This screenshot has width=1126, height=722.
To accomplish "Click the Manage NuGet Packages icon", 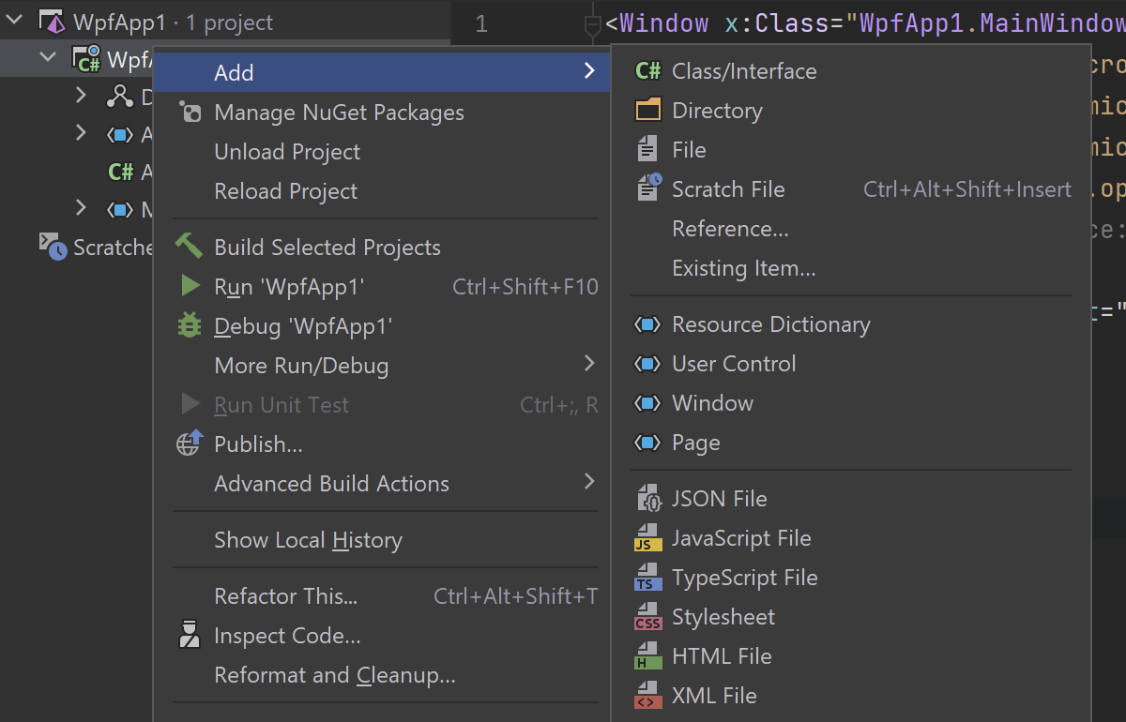I will (190, 113).
